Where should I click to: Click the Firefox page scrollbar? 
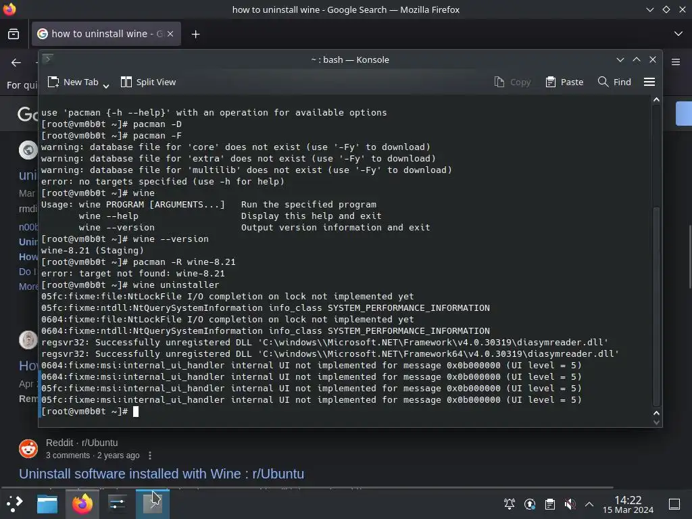click(689, 256)
